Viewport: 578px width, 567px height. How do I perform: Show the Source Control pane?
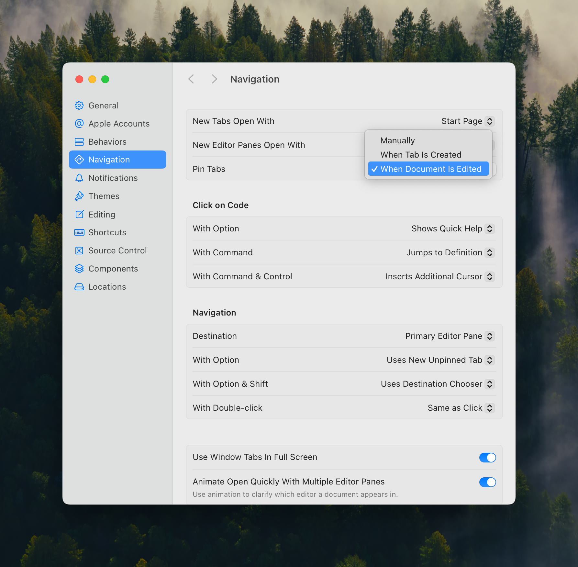coord(117,250)
